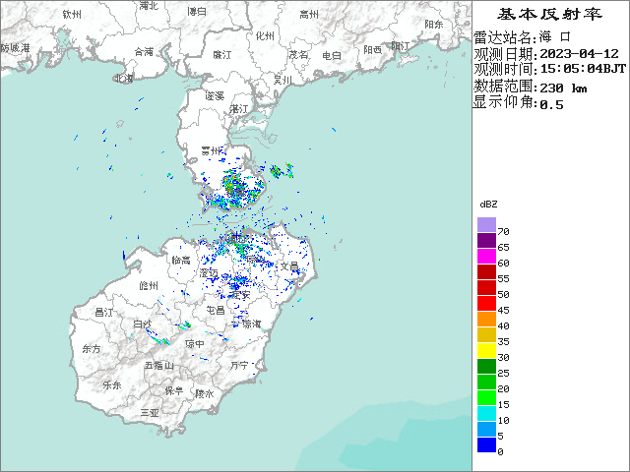Pick the cyan 10 dBZ swatch
Screen dimensions: 630x472
486,413
